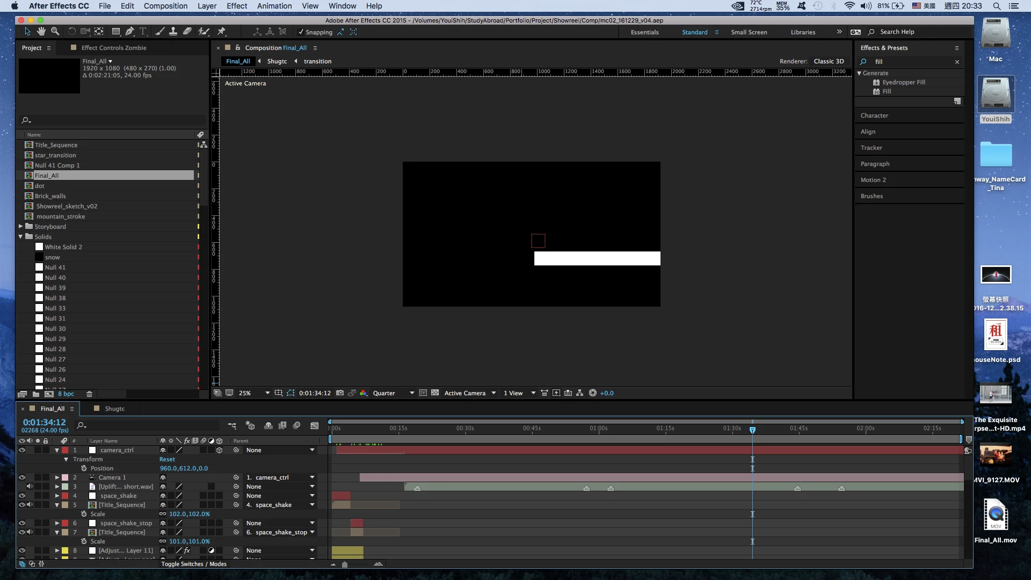Screen dimensions: 1031x580
Task: Select the Eraser tool
Action: coord(187,32)
